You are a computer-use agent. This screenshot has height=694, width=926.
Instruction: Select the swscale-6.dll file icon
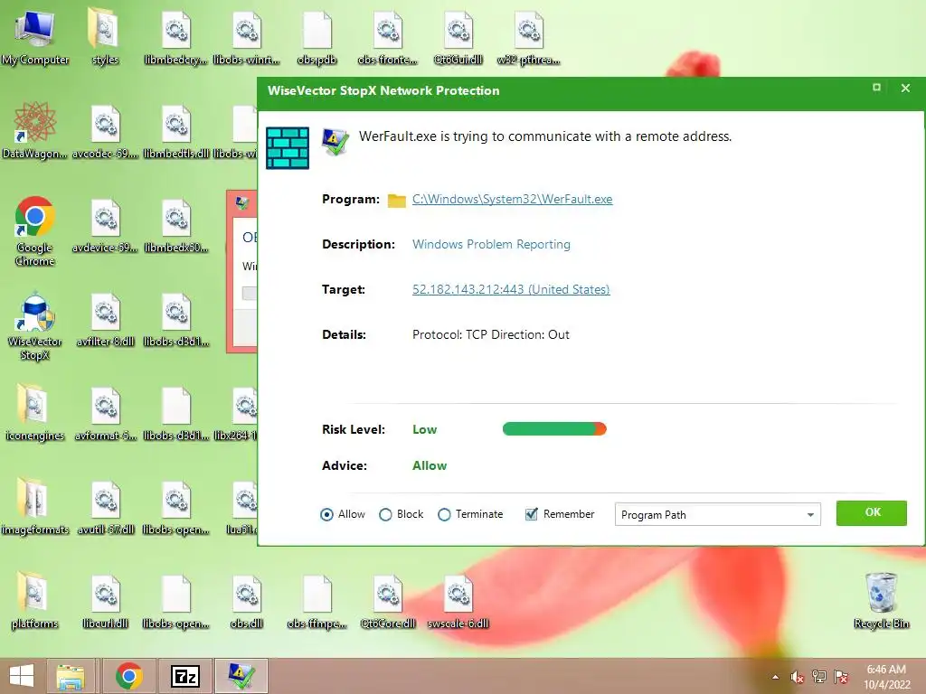(458, 600)
